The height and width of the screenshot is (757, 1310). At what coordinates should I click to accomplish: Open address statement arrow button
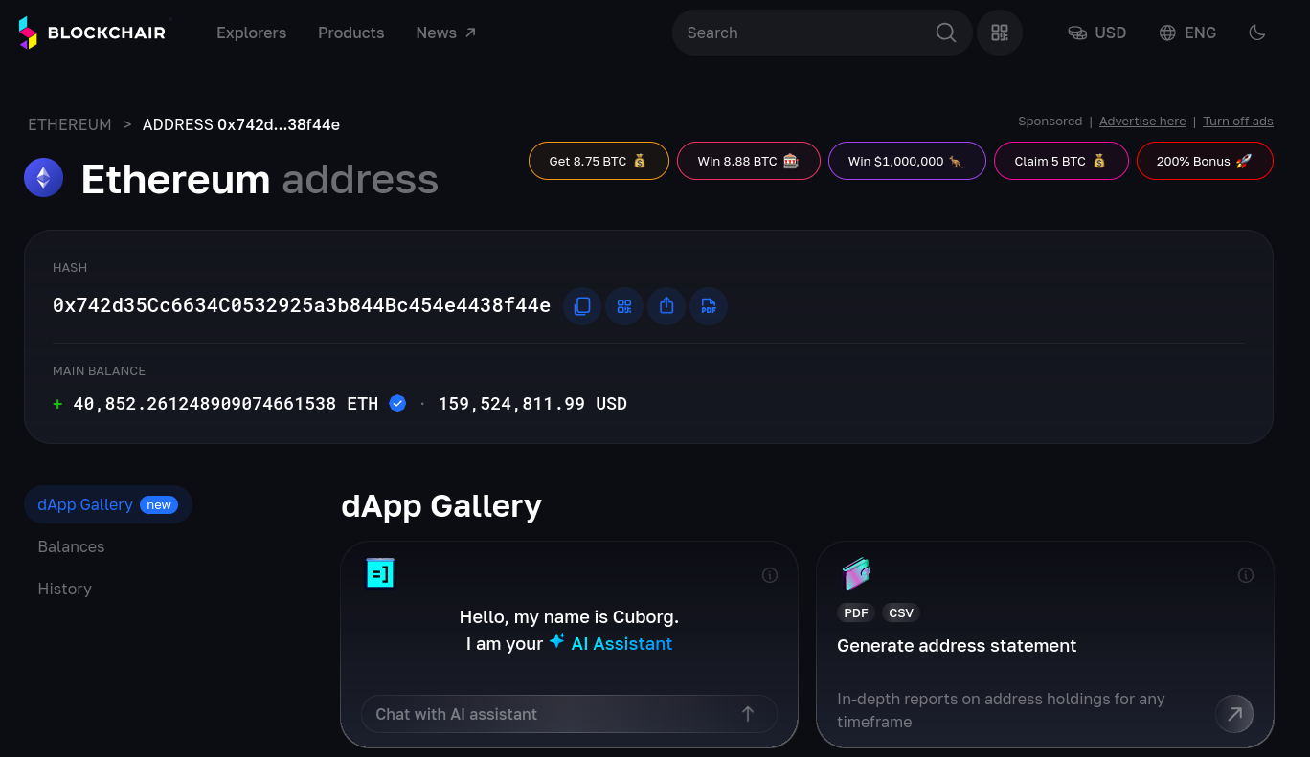tap(1234, 714)
